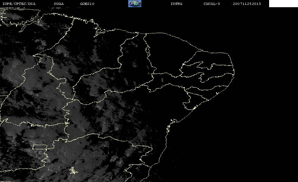Click the cloud patch in the top left corner
298x182 pixels.
pos(13,20)
